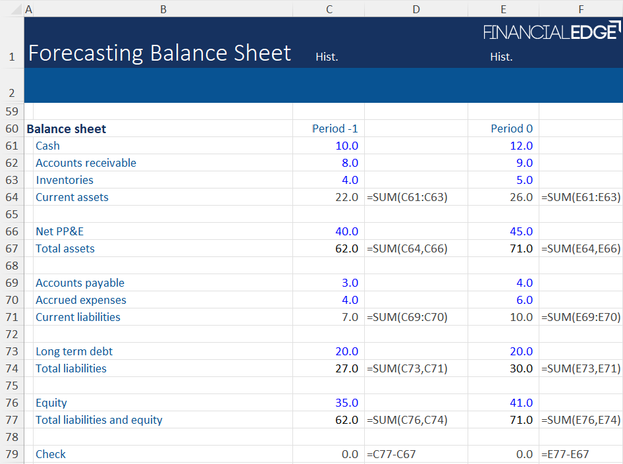Select Period -1 Equity value 35.0

click(x=346, y=403)
